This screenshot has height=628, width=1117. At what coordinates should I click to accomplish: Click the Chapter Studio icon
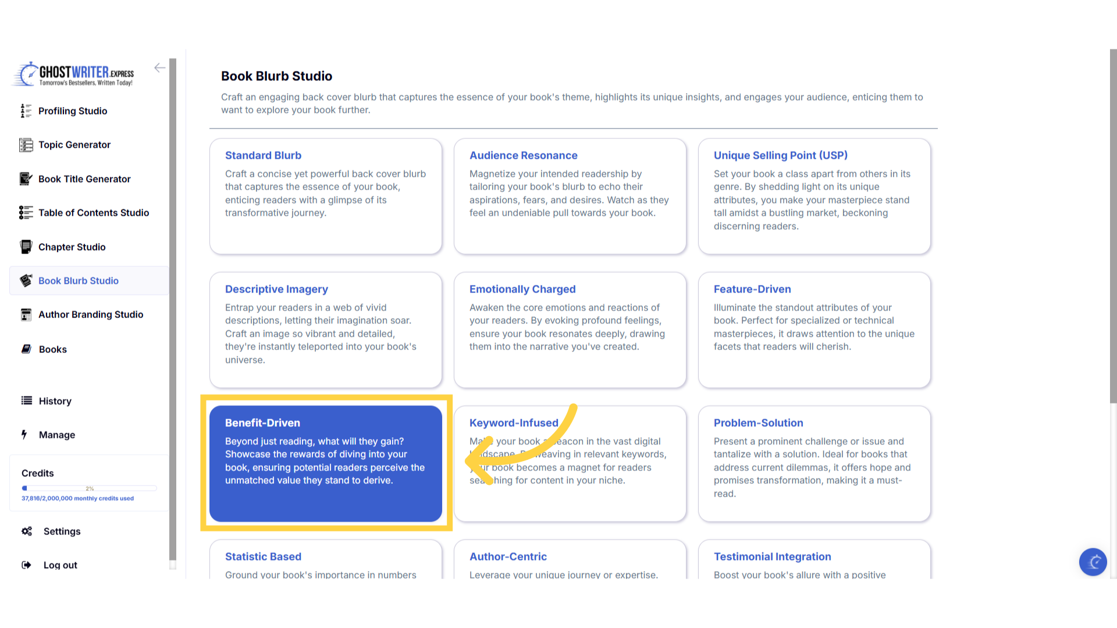[26, 247]
